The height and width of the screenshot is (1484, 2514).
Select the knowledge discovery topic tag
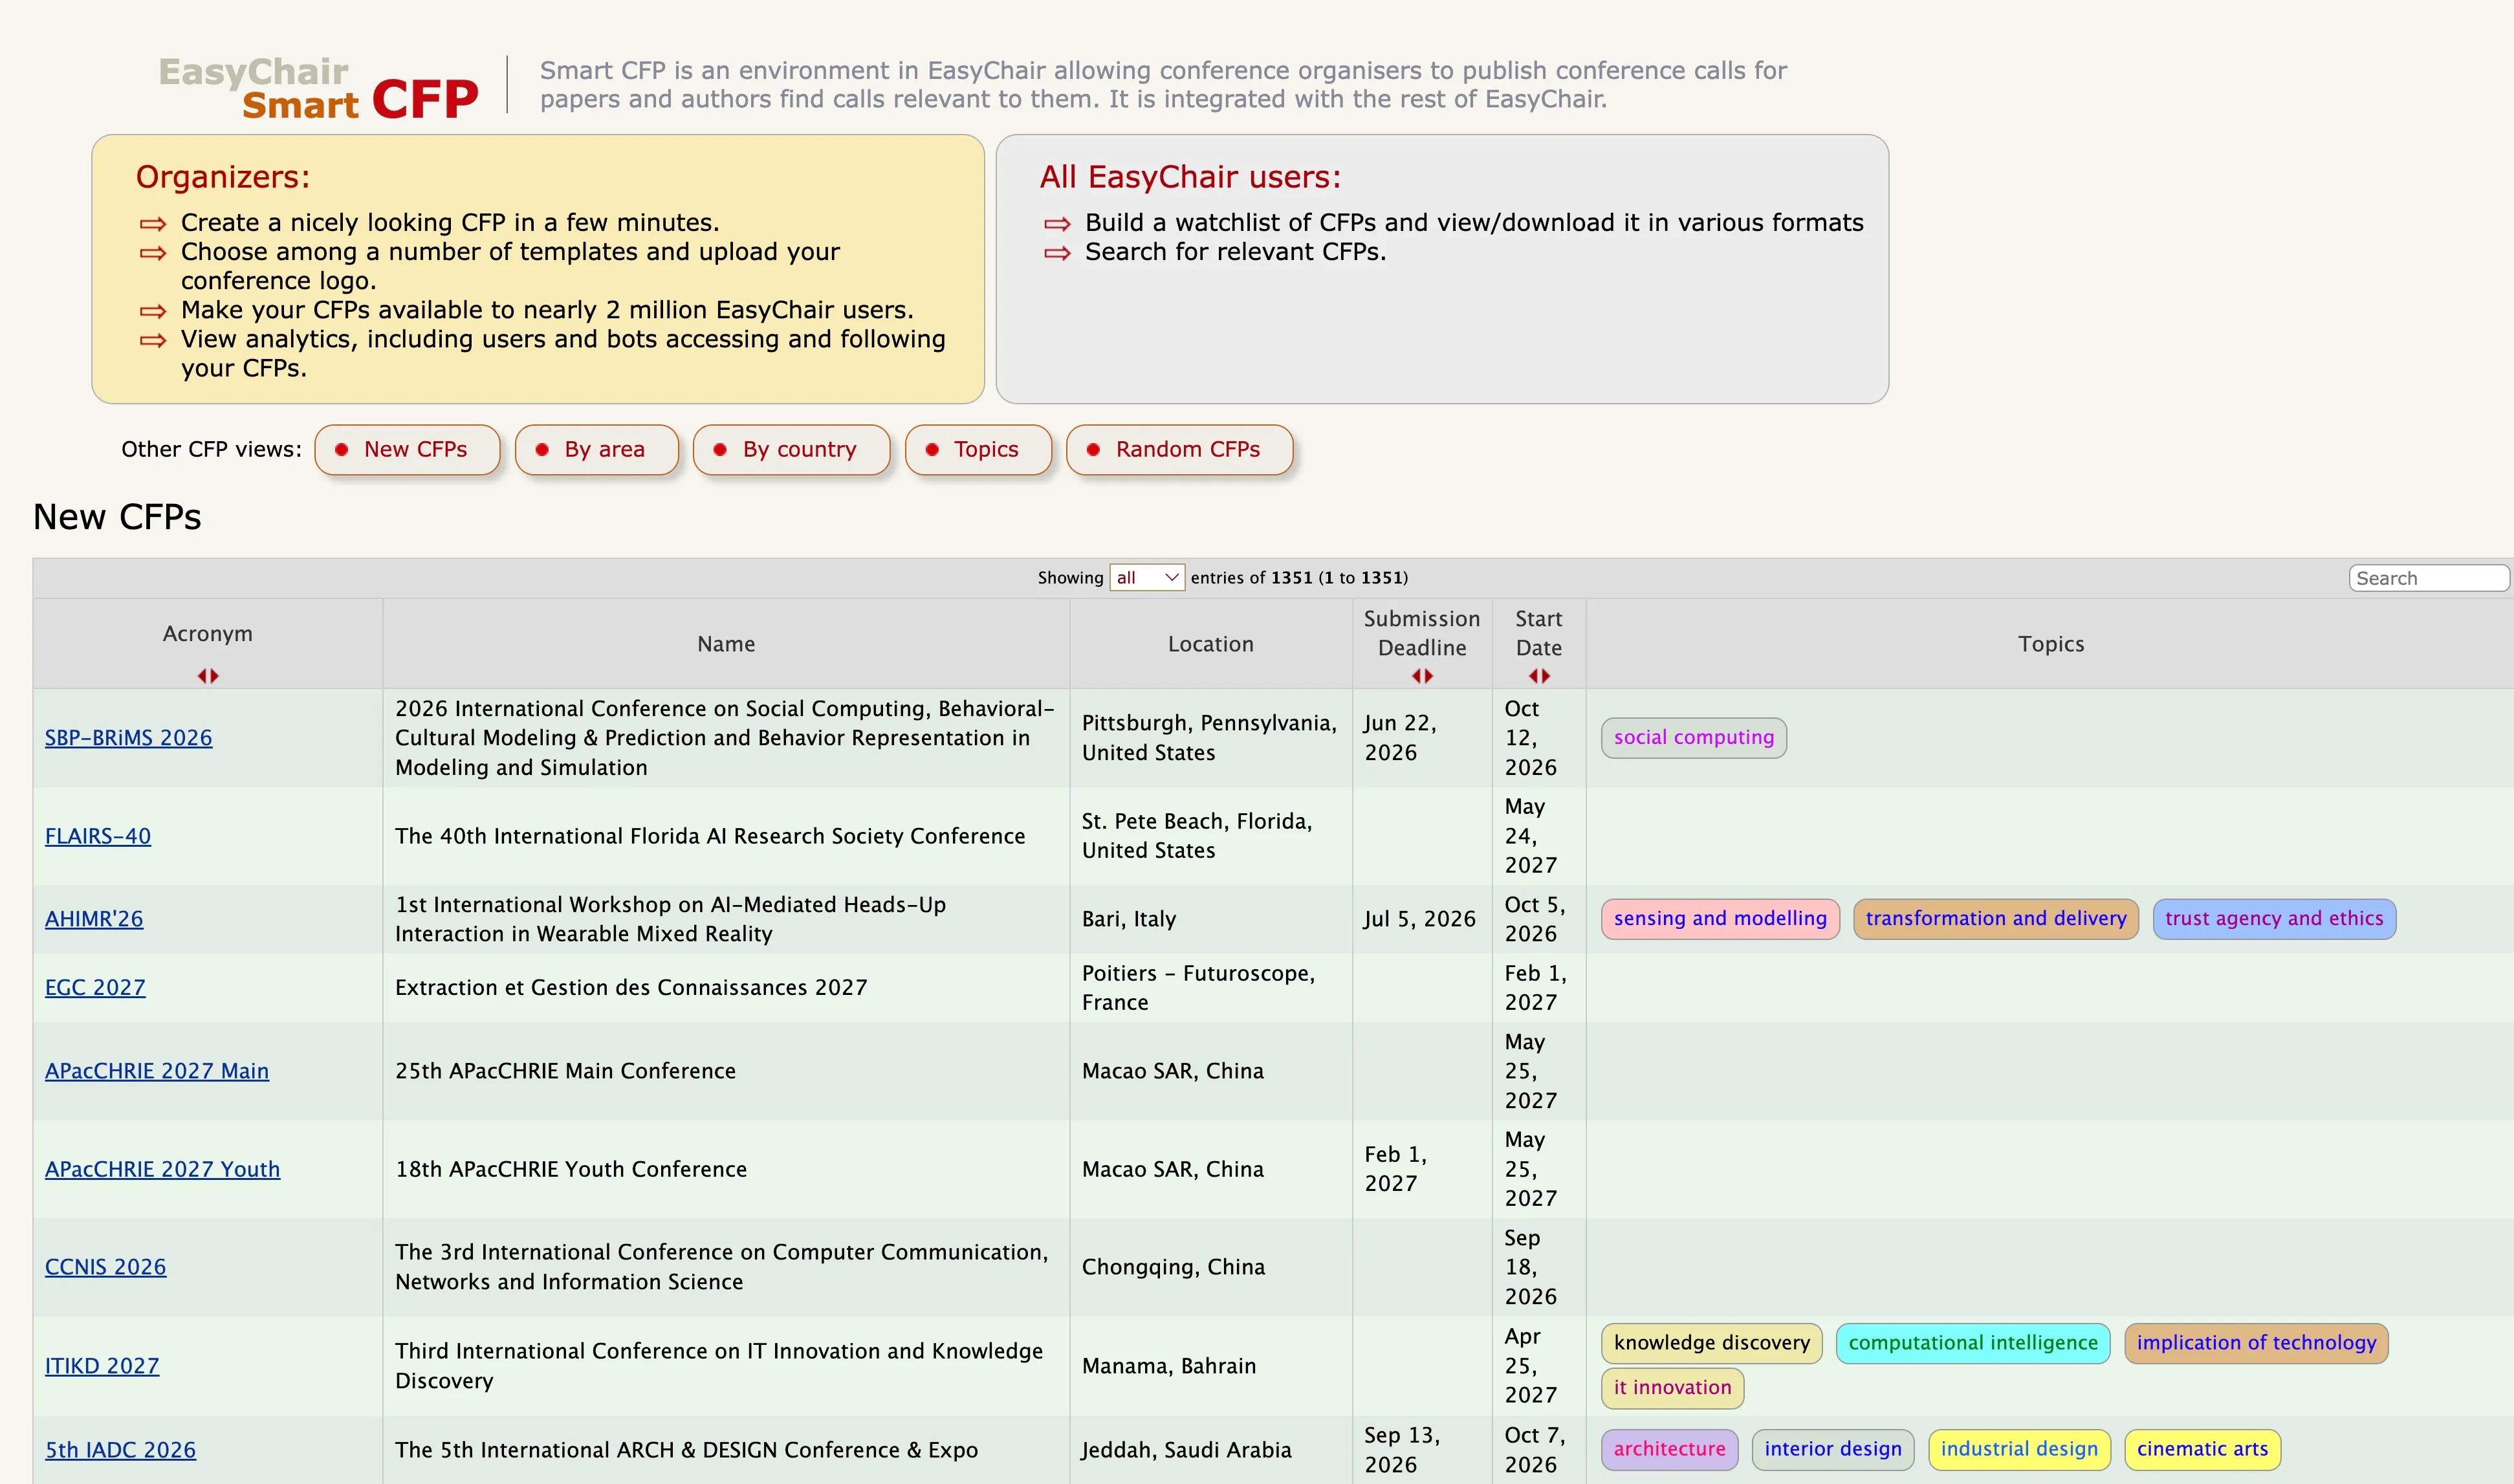click(1712, 1343)
